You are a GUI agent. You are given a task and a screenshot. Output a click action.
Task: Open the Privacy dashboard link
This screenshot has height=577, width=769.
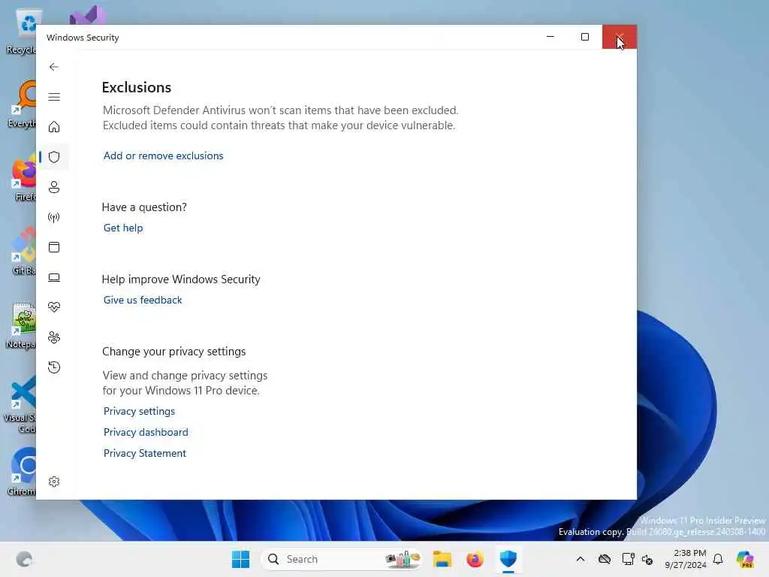coord(146,432)
